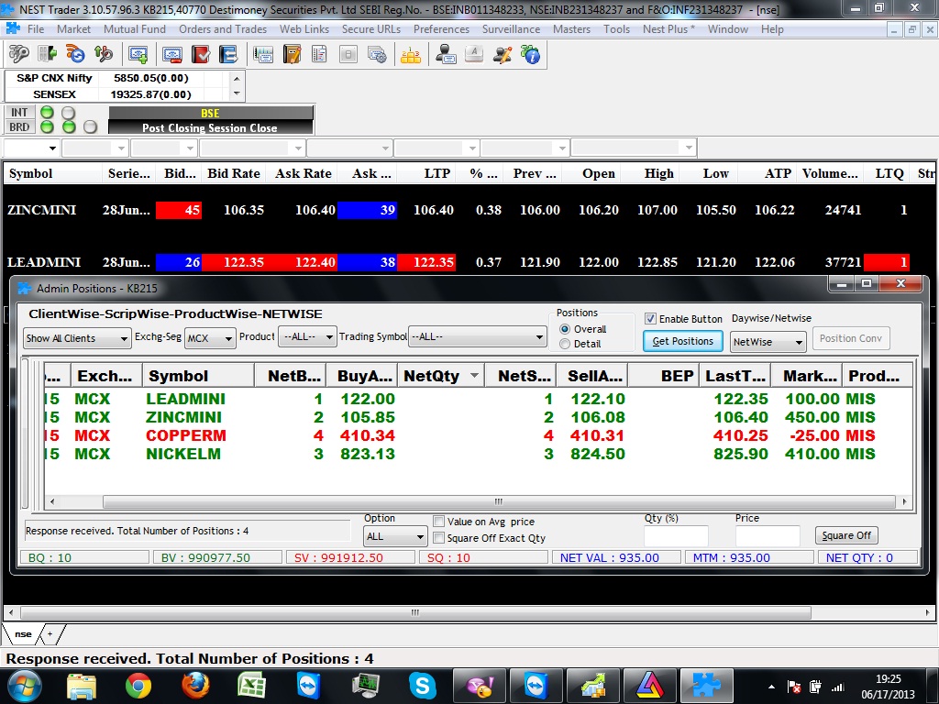This screenshot has height=704, width=939.
Task: Click the red book with checkmark icon
Action: (x=201, y=54)
